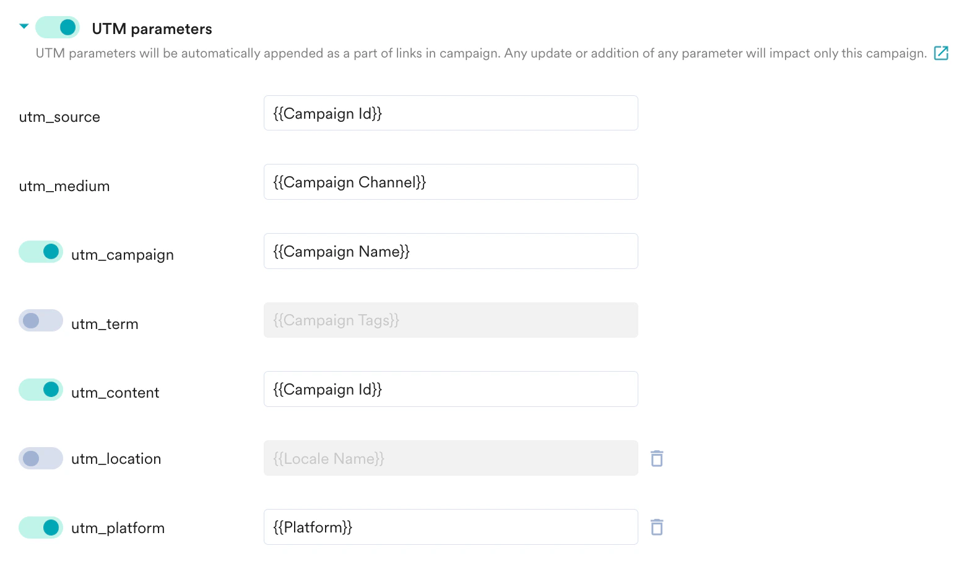Viewport: 972px width, 564px height.
Task: Click the utm_source value field
Action: pyautogui.click(x=450, y=113)
